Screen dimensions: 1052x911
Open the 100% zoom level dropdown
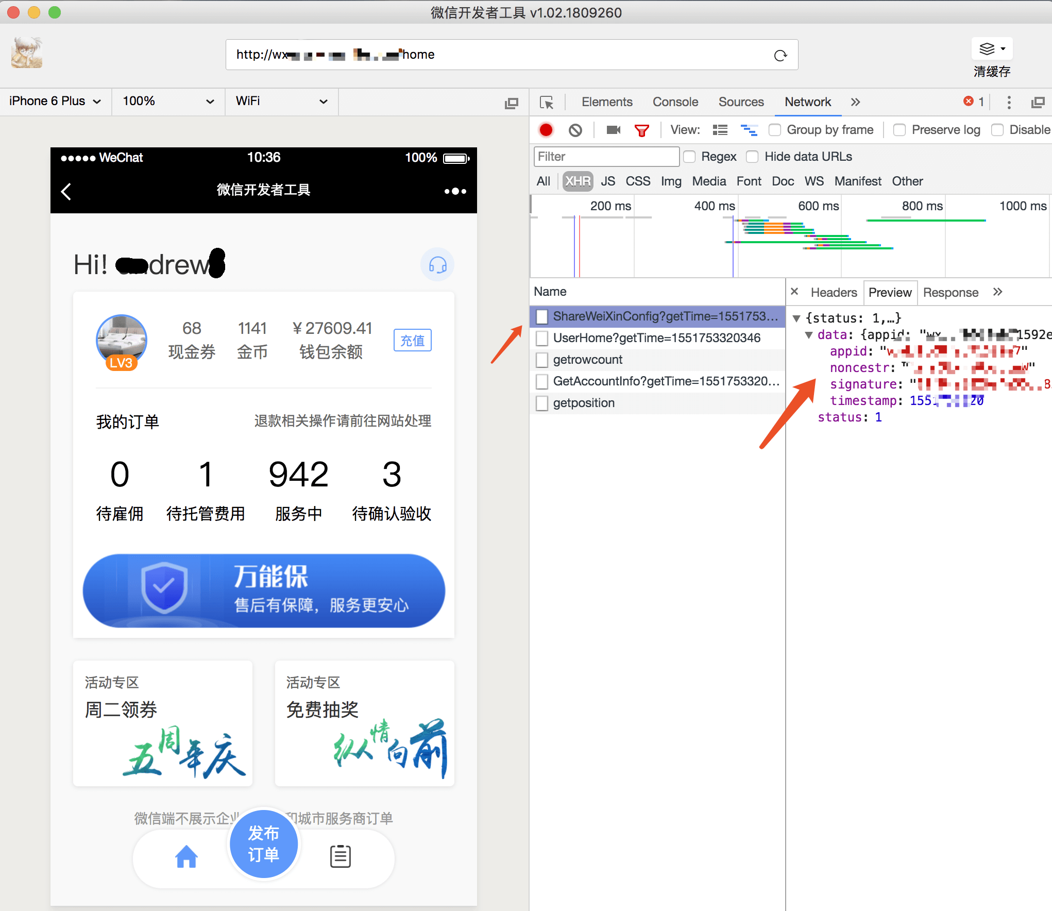coord(168,101)
